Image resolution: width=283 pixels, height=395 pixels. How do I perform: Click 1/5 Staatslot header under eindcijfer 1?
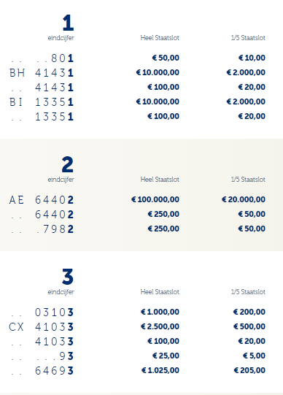pyautogui.click(x=248, y=38)
